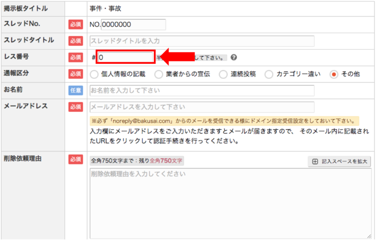
Task: Select the その他 radio option
Action: (334, 74)
